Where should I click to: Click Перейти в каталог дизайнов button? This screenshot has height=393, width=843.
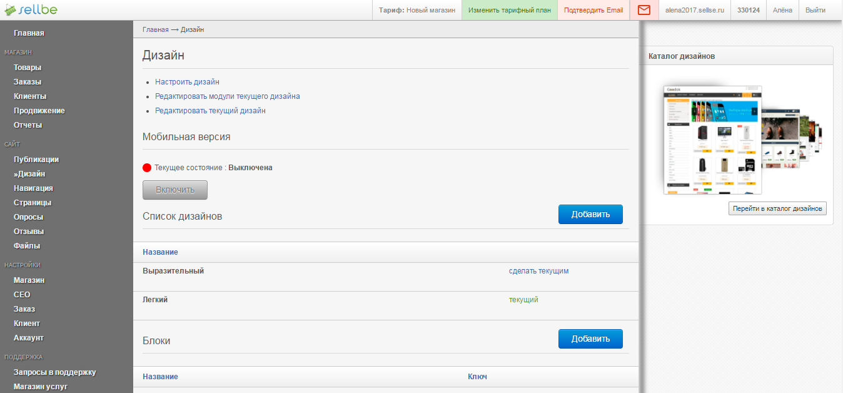click(777, 208)
